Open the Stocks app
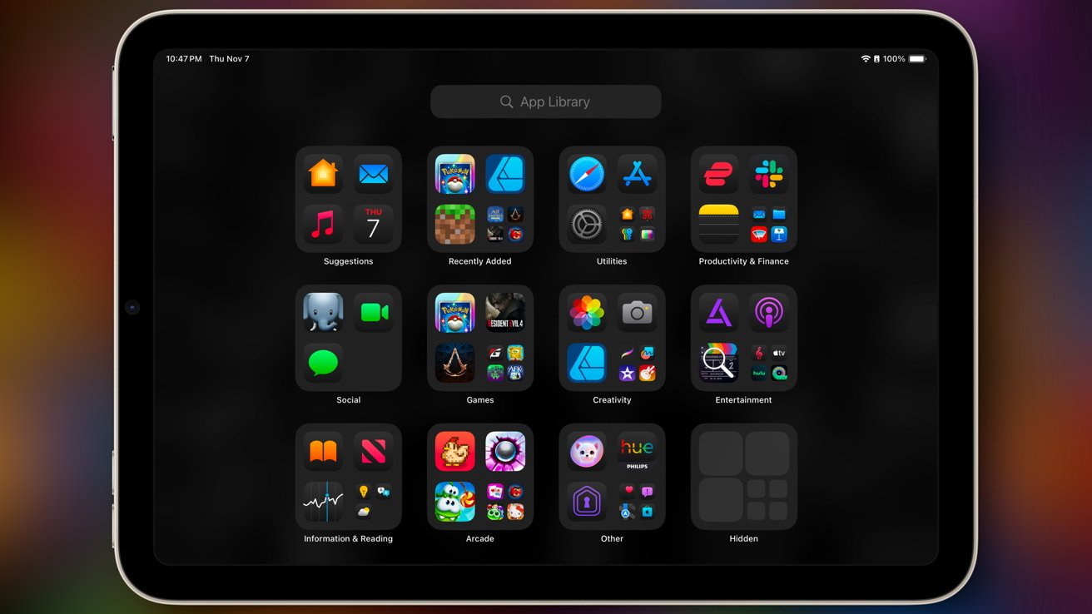 [323, 502]
